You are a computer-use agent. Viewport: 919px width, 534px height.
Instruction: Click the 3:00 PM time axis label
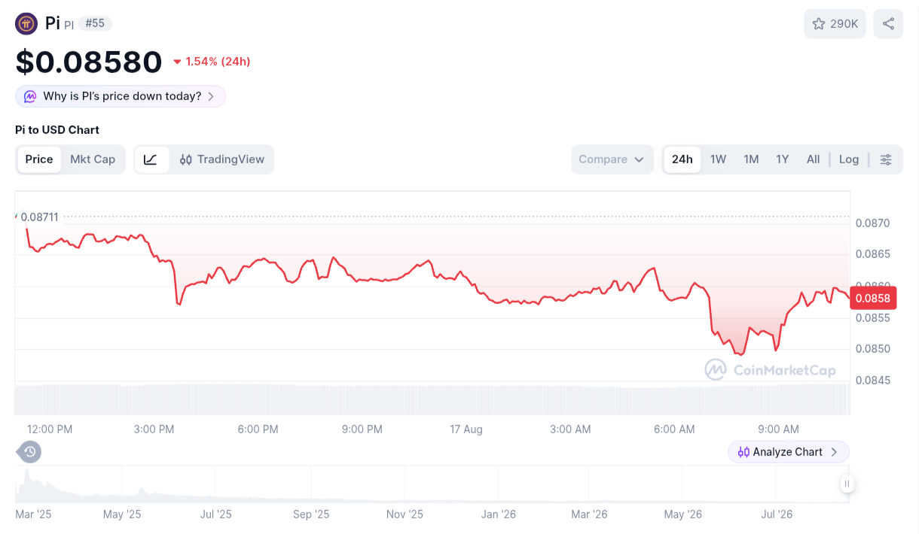pyautogui.click(x=154, y=429)
